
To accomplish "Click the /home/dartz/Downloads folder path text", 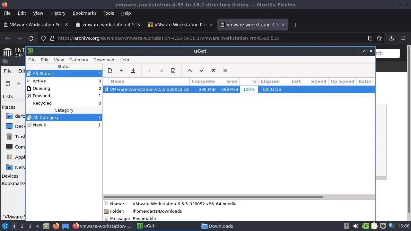I will tap(157, 211).
